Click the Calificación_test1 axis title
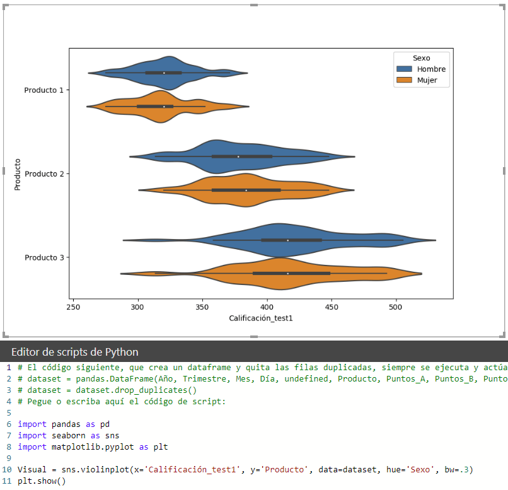 pyautogui.click(x=261, y=318)
